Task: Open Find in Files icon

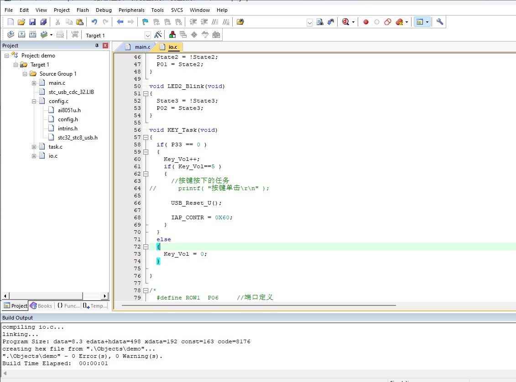Action: (240, 22)
